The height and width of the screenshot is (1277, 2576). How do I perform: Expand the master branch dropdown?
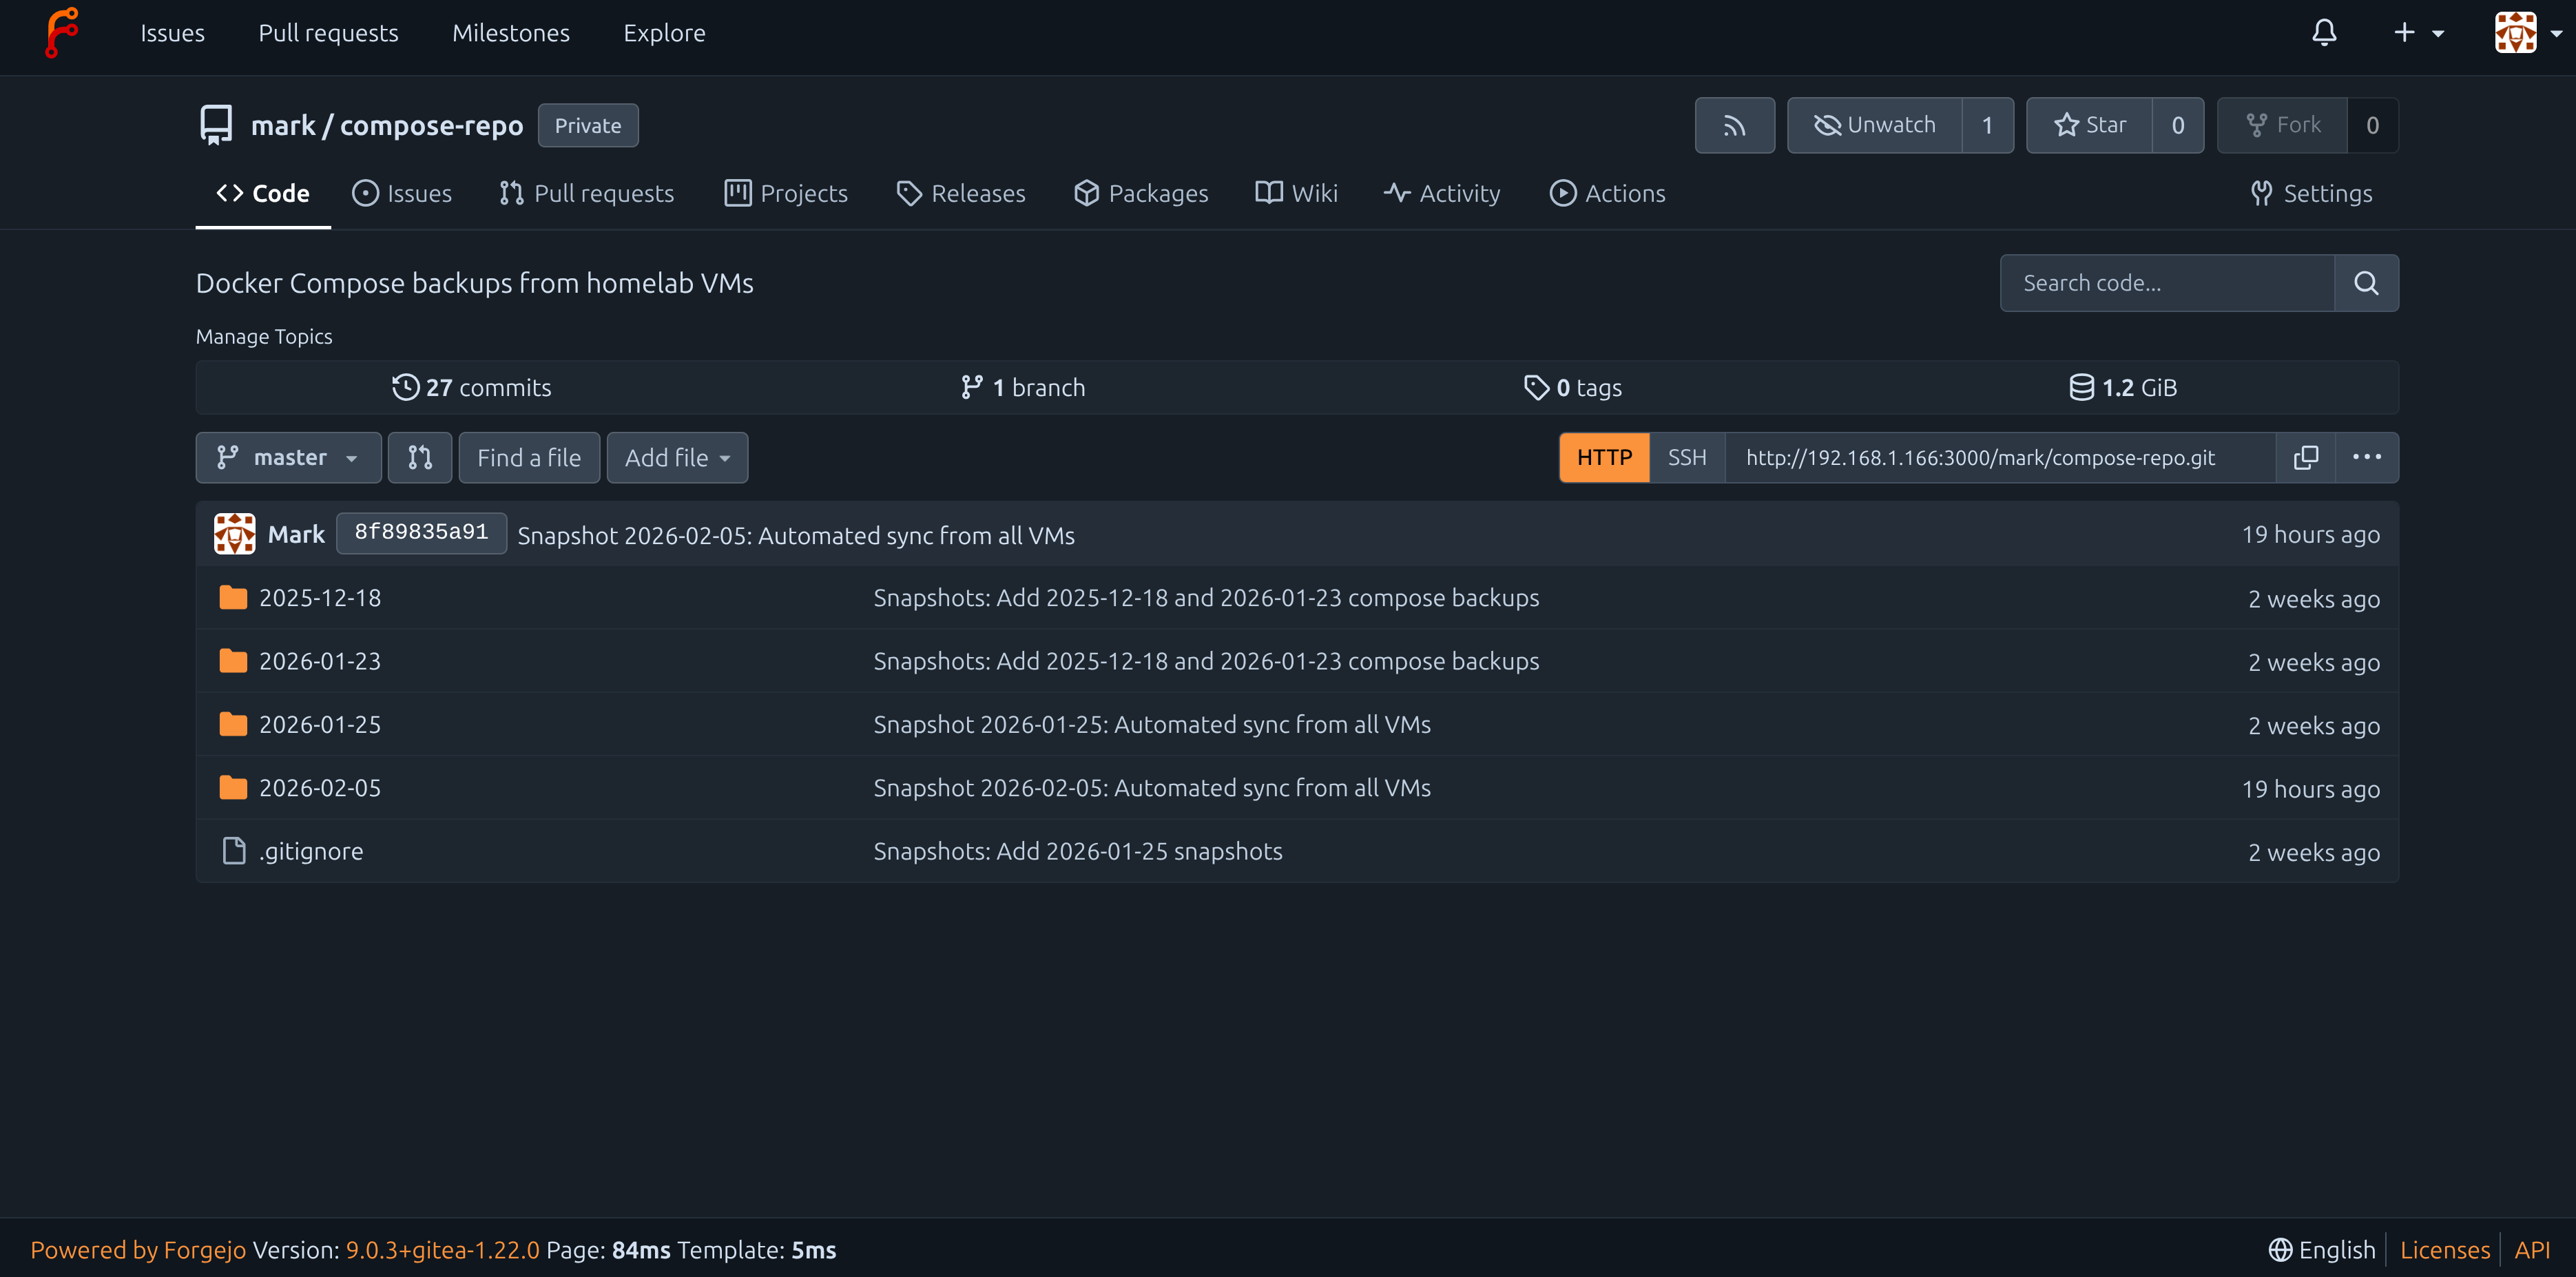[x=288, y=457]
